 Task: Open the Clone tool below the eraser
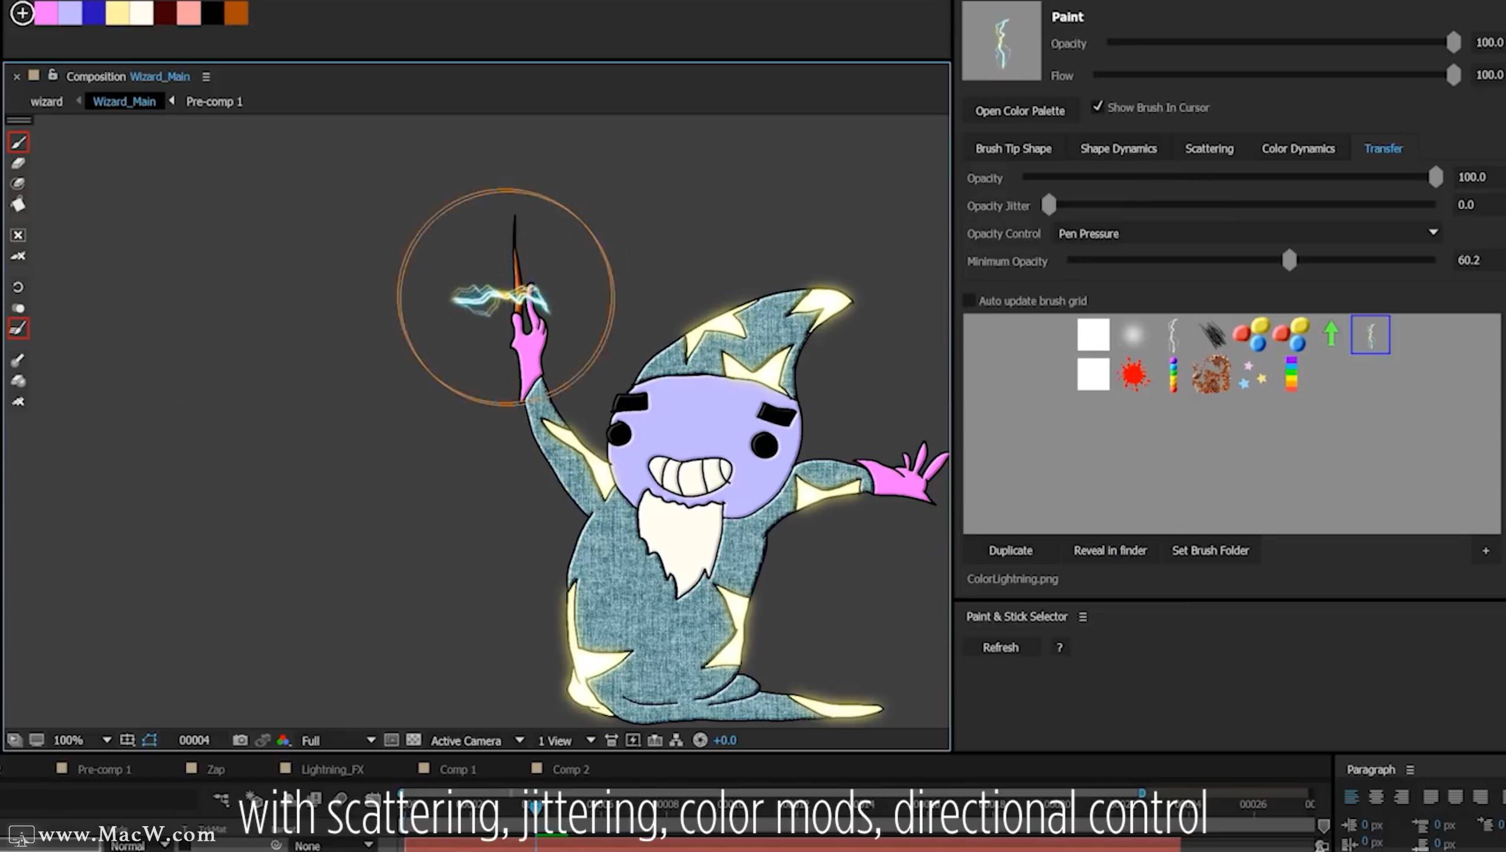pyautogui.click(x=18, y=183)
